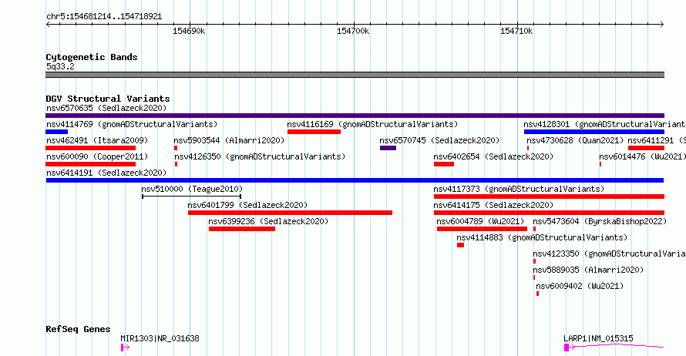
Task: Open LARP1|NM_015315 gene label
Action: 598,338
